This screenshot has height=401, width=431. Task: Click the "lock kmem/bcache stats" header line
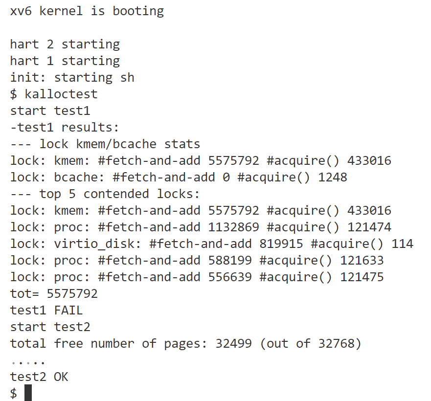point(105,144)
